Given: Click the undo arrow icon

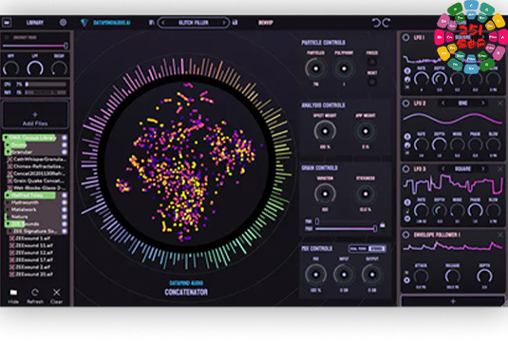Looking at the screenshot, I should coord(376,23).
